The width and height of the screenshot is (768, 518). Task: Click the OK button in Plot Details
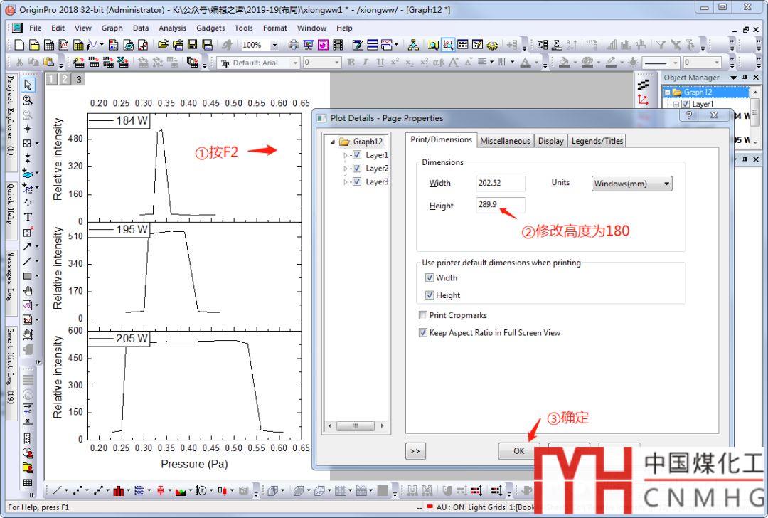(518, 450)
